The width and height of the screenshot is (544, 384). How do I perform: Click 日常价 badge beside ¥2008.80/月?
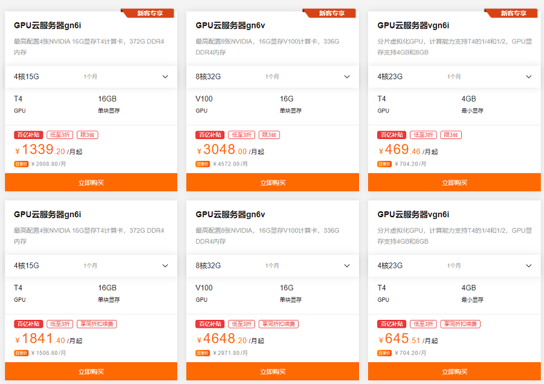(x=21, y=164)
